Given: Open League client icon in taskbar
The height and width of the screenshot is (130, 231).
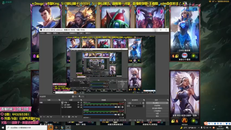Looking at the screenshot, I should [x=51, y=127].
